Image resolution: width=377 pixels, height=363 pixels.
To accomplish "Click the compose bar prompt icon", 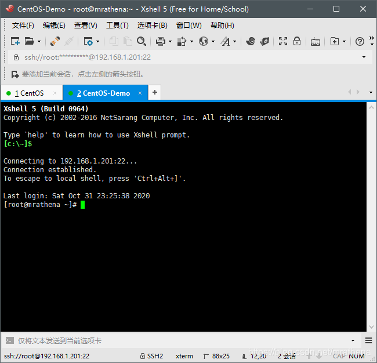I will click(10, 340).
